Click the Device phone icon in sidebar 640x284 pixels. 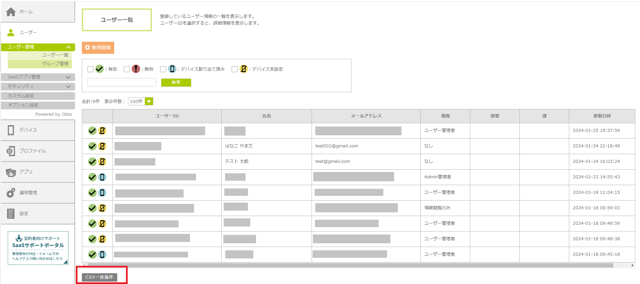pyautogui.click(x=11, y=130)
